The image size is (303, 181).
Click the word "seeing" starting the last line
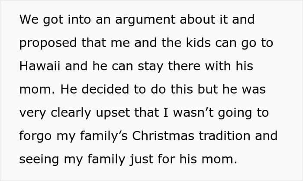point(39,159)
